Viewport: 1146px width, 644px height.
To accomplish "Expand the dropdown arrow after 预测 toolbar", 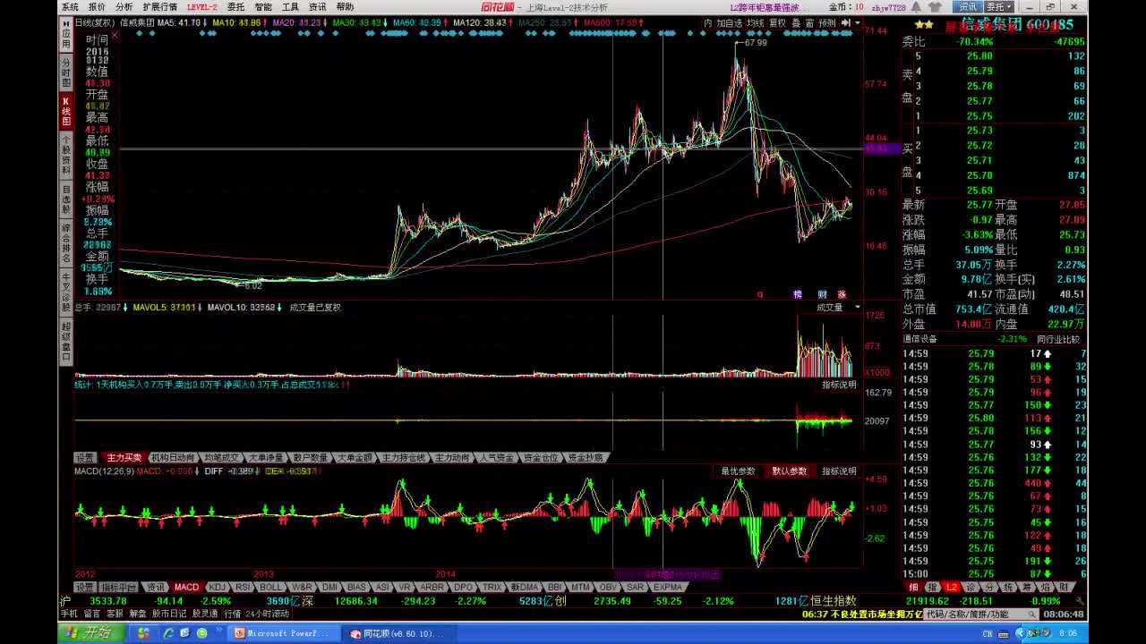I will coord(857,23).
